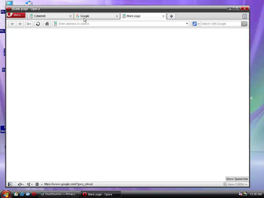Click the zoom magnifier icon in status bar
264x198 pixels.
(x=225, y=184)
